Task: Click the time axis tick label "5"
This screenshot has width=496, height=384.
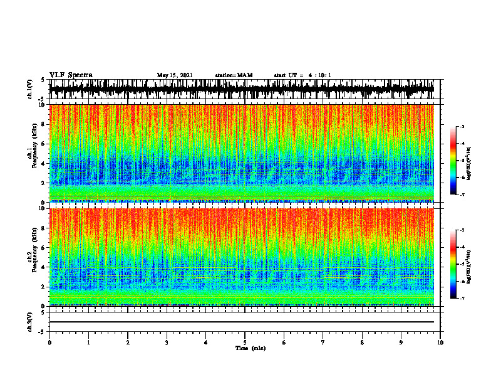Action: tap(245, 343)
